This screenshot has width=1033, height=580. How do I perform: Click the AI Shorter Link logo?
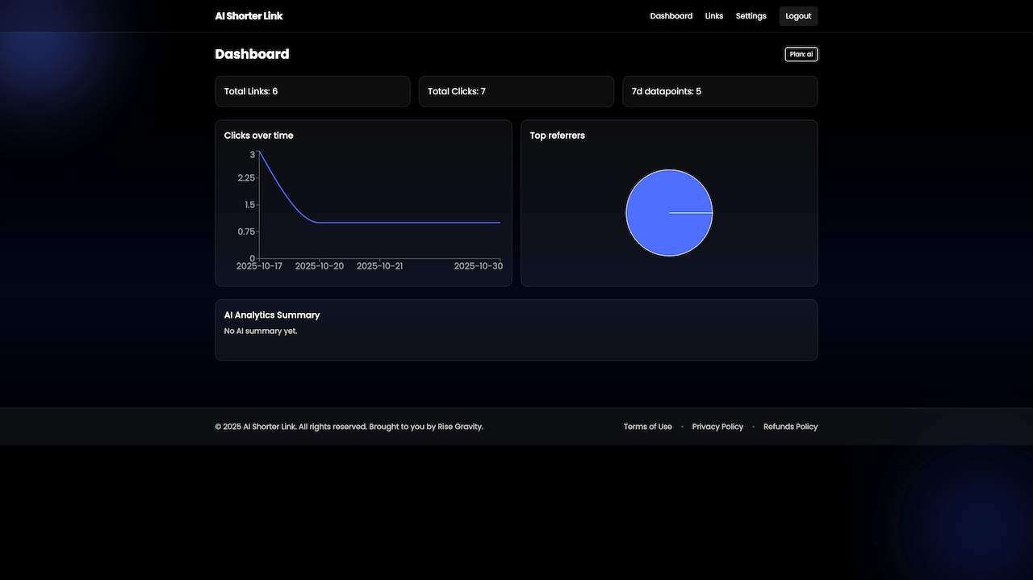[249, 16]
